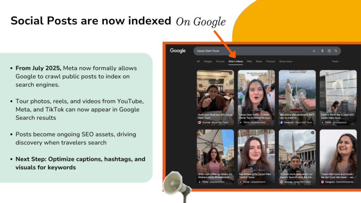Open 'Book your food tour' video thumbnail
This screenshot has height=203, width=361.
click(215, 94)
